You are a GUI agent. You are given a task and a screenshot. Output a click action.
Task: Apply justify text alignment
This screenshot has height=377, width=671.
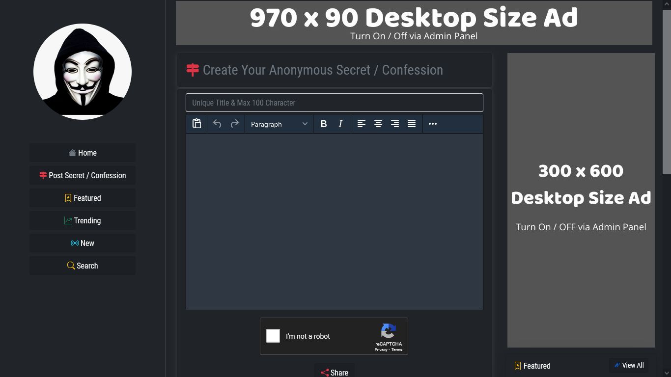point(412,124)
